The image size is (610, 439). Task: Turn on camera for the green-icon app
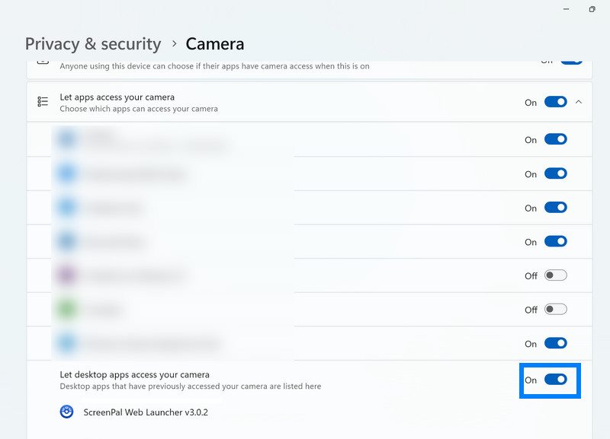coord(556,310)
